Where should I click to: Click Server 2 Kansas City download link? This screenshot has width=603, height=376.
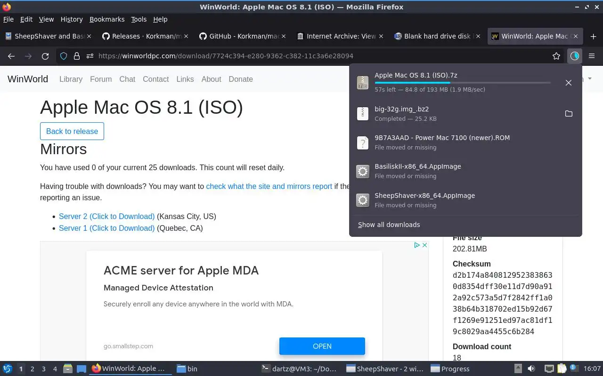106,216
